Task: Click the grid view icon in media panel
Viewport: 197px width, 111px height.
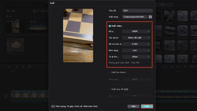Action: 35,11
